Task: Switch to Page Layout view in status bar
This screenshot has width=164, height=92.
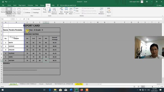Action: click(138, 87)
